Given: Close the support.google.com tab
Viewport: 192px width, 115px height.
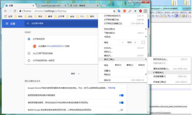Looking at the screenshot, I should 66,6.
